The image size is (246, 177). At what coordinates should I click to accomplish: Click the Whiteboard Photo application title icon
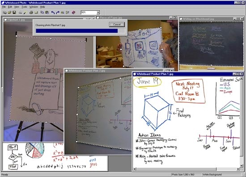tap(3, 3)
